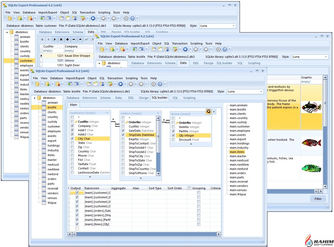Viewport: 334px width, 247px height.
Task: Click the New Table icon in the front window toolbar
Action: point(89,84)
